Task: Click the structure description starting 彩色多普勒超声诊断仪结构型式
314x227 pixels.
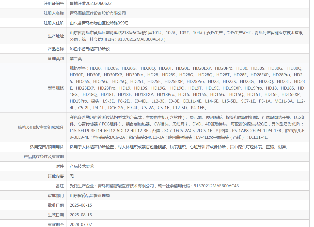Action: tap(188, 127)
